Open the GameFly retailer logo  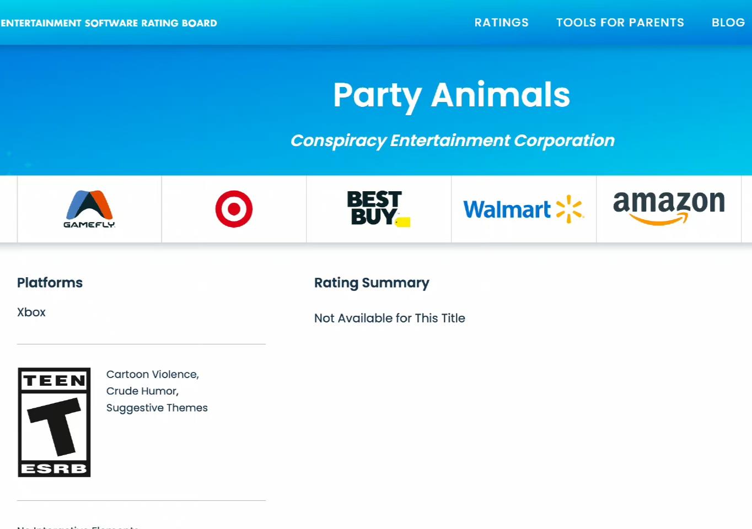coord(89,209)
